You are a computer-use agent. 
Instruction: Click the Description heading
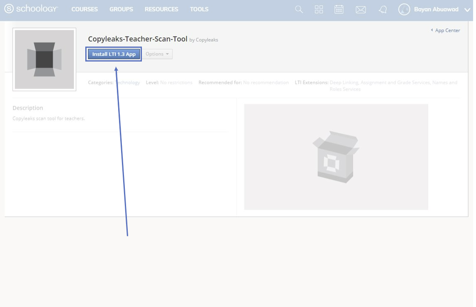pyautogui.click(x=27, y=108)
